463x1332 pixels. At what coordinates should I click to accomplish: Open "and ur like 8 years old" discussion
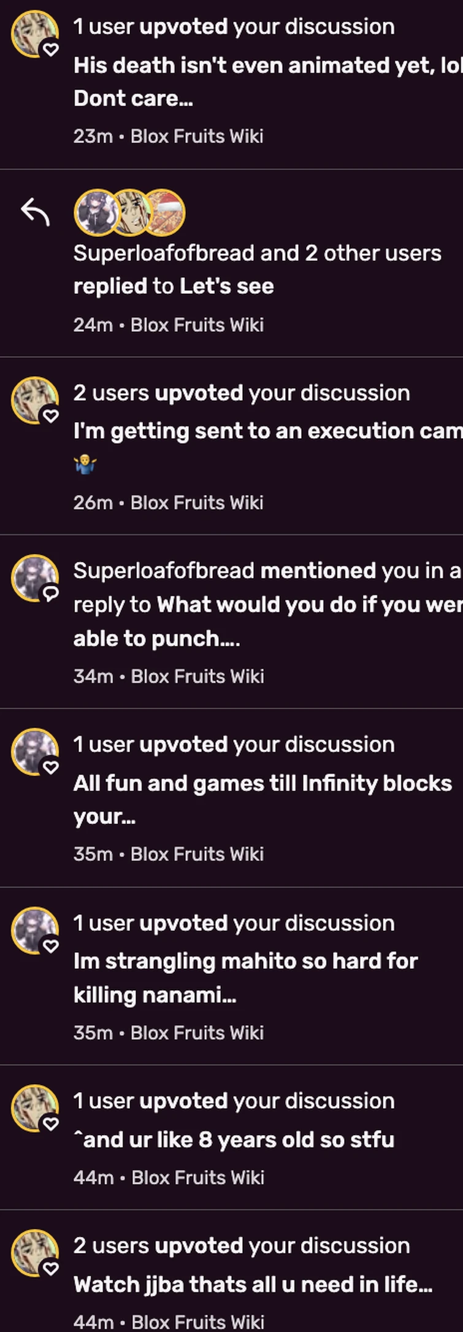tap(234, 1140)
